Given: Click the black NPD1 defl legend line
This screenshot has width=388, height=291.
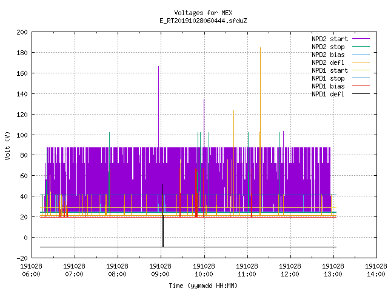Looking at the screenshot, I should (361, 94).
